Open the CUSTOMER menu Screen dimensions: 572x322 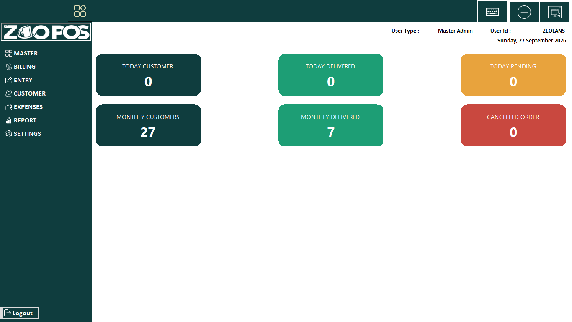(26, 93)
